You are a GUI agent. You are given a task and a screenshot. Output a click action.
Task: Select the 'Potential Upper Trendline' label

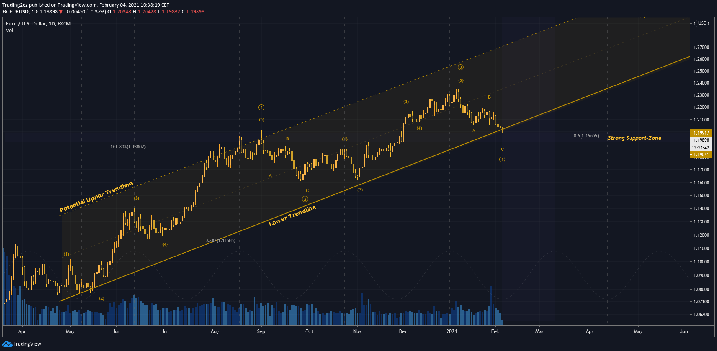click(96, 197)
